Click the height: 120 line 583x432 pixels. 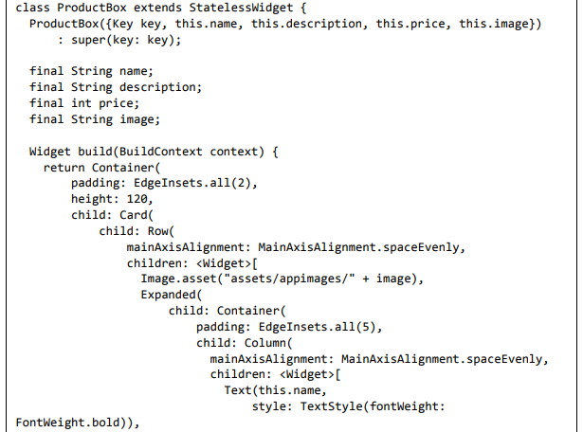pos(112,200)
